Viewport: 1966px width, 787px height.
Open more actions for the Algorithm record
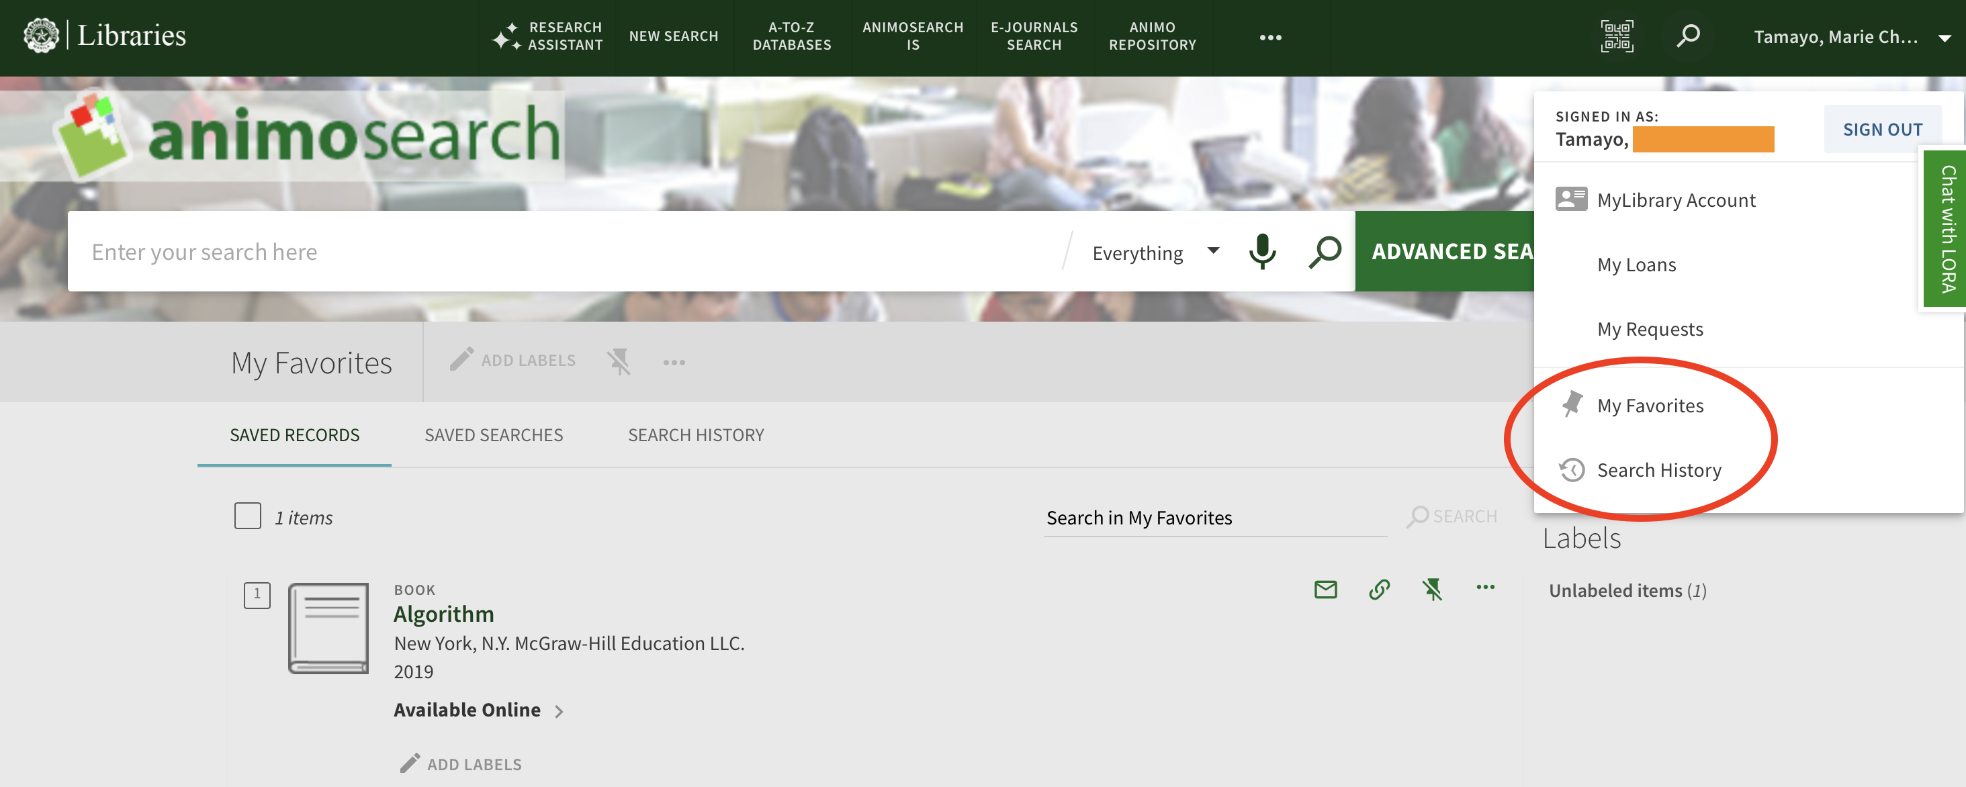1484,587
